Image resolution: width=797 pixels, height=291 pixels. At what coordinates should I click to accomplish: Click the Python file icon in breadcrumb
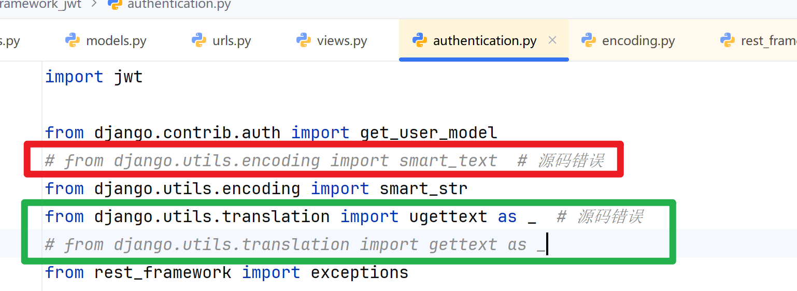pyautogui.click(x=115, y=5)
